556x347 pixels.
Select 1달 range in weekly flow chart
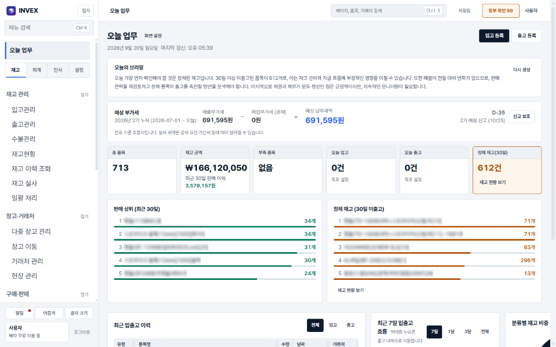click(451, 332)
